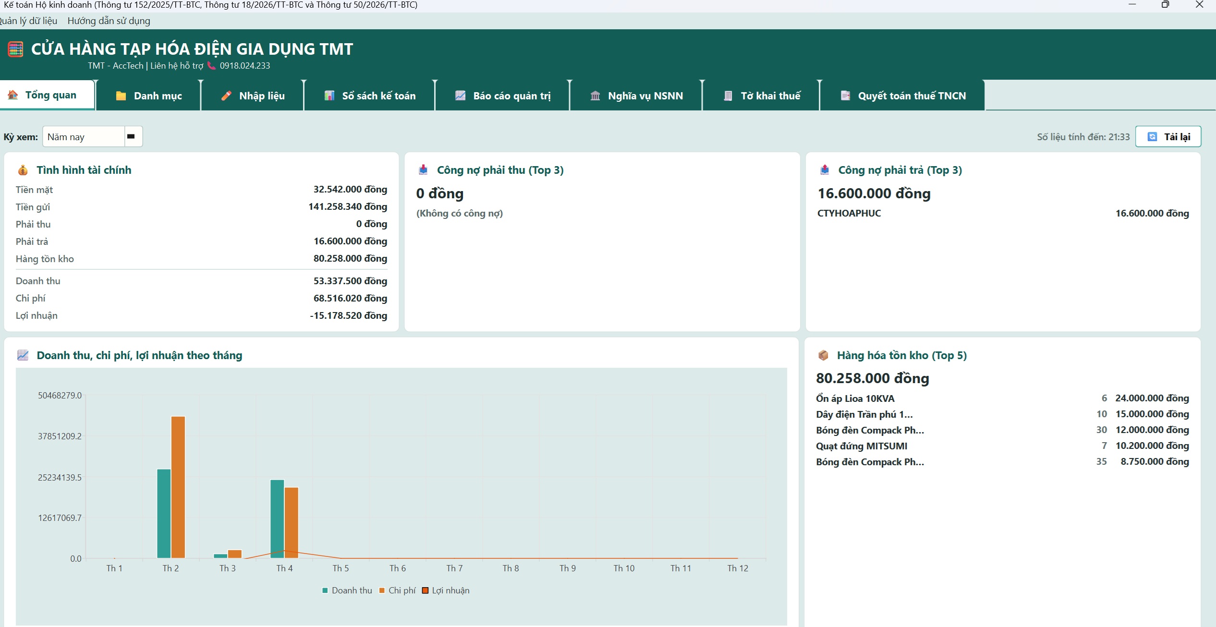
Task: Click the bank icon on Nghĩa vụ NSNN
Action: tap(595, 96)
